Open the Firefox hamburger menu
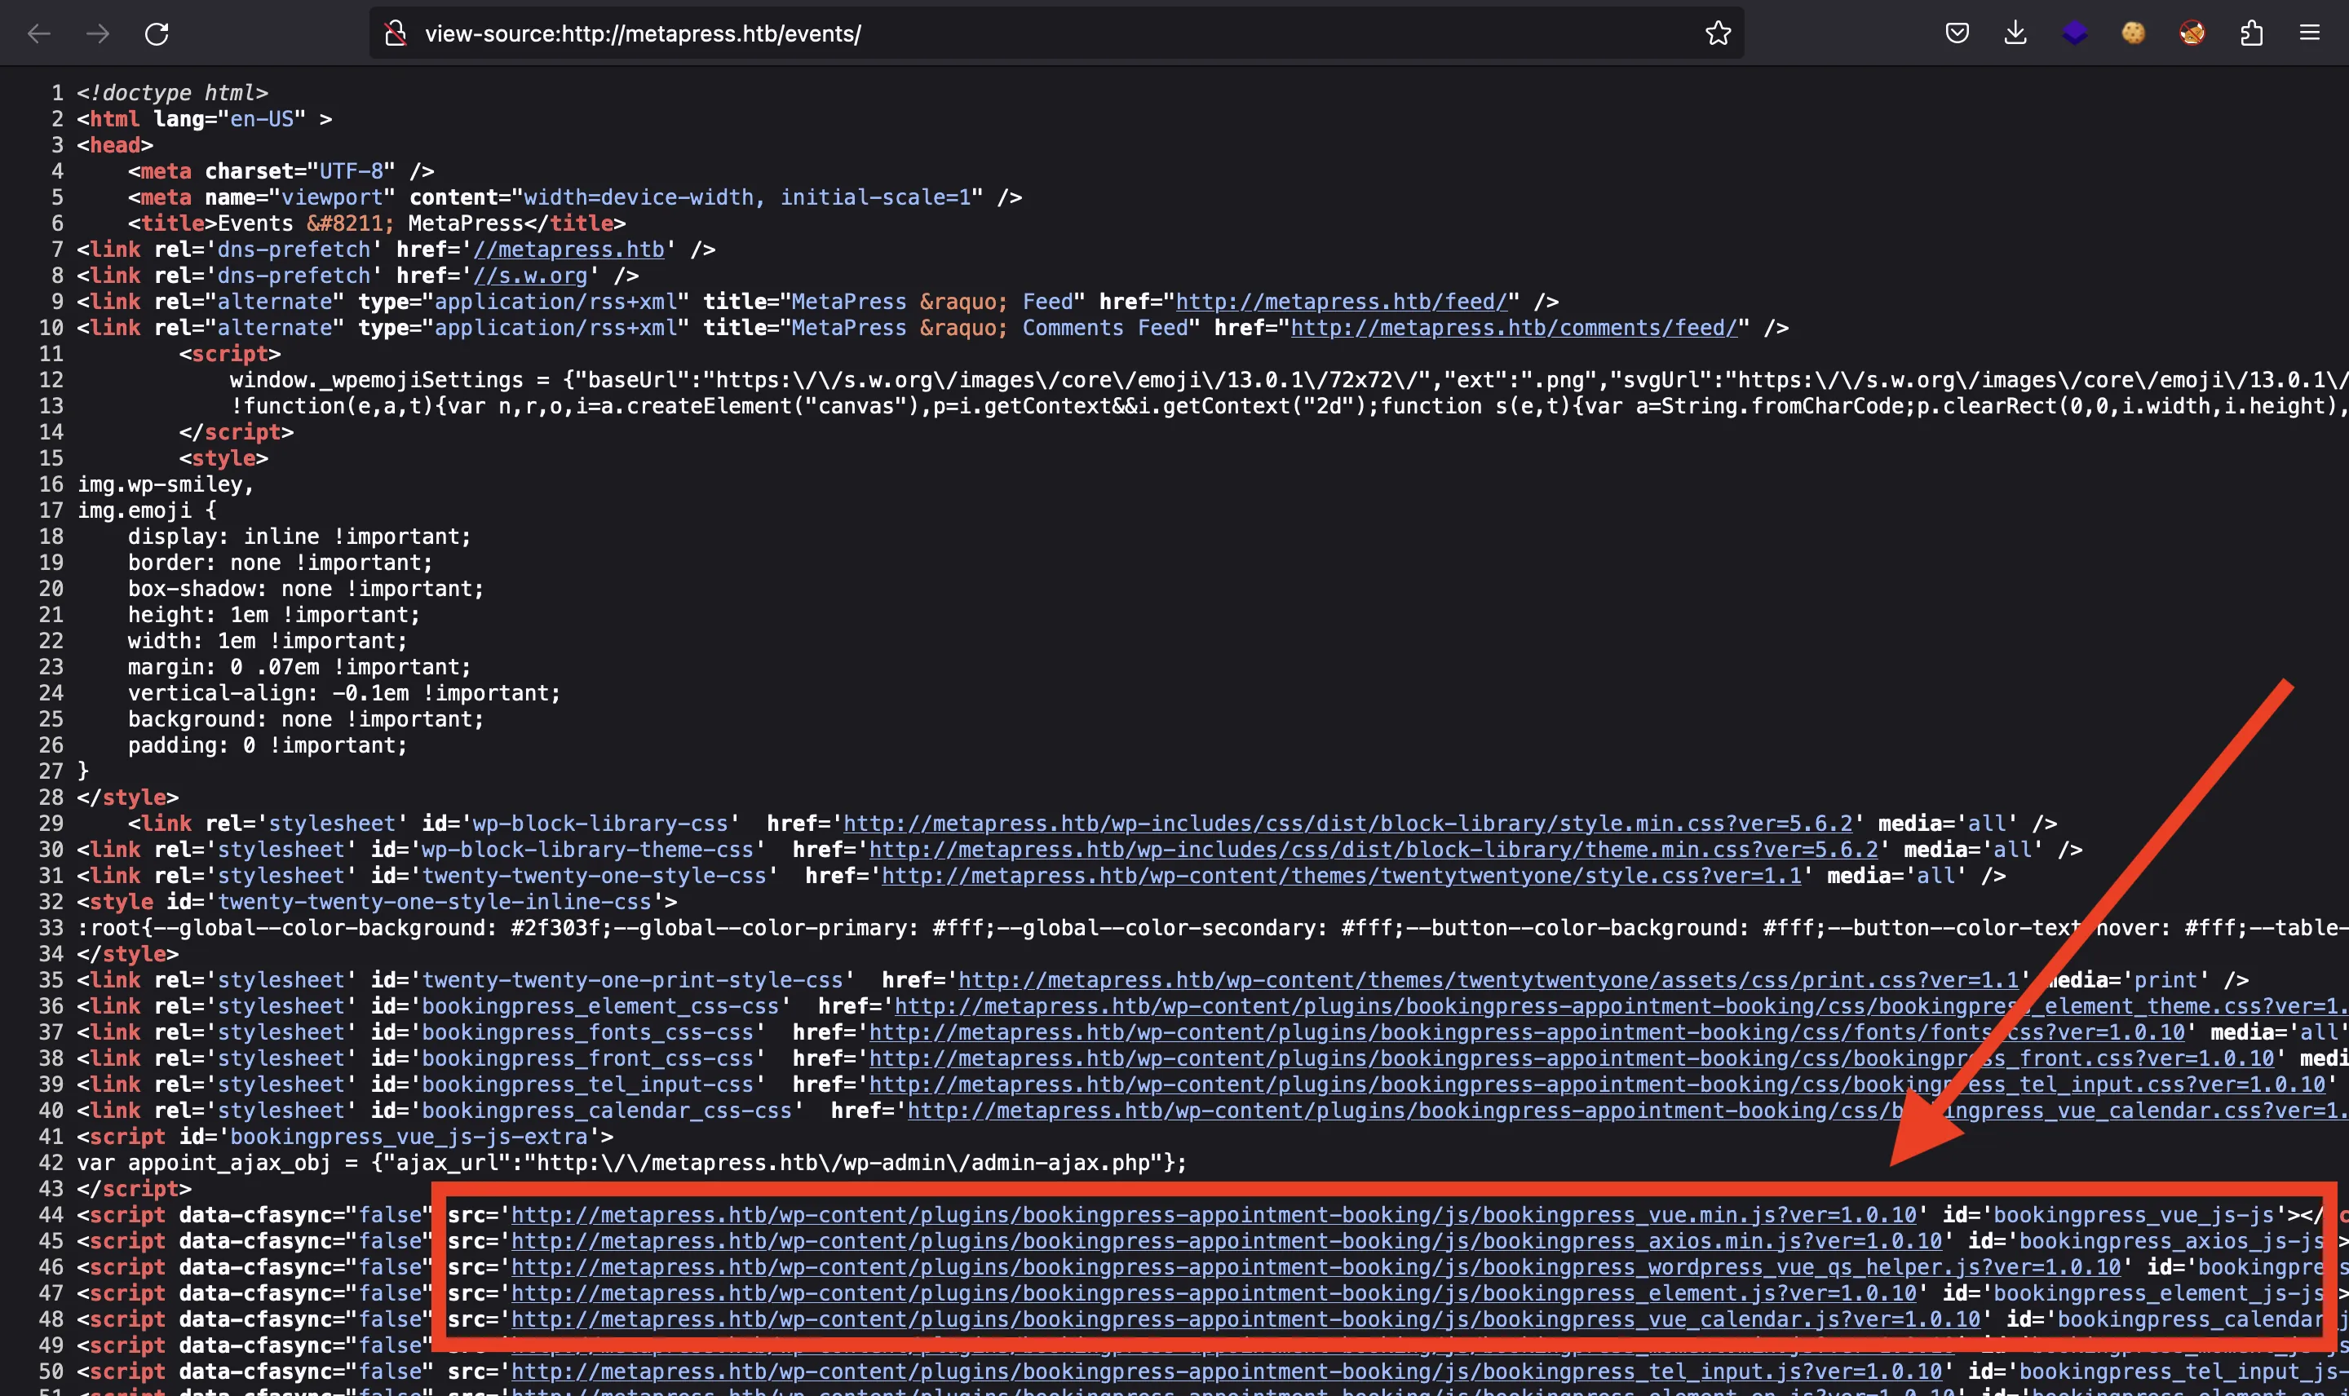The image size is (2349, 1396). [2310, 34]
